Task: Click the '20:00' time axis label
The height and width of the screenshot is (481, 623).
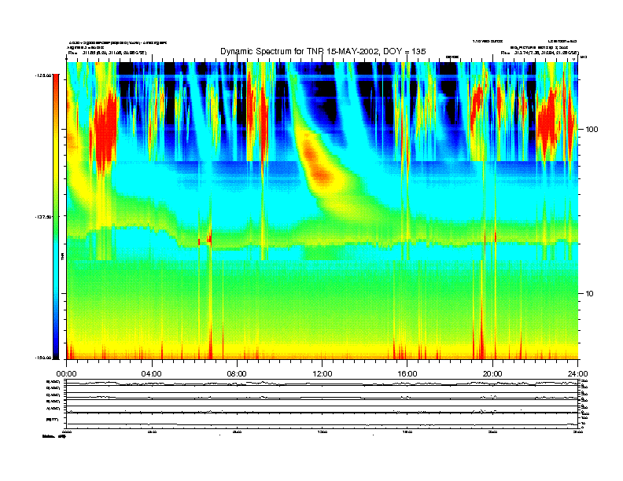Action: (x=492, y=374)
